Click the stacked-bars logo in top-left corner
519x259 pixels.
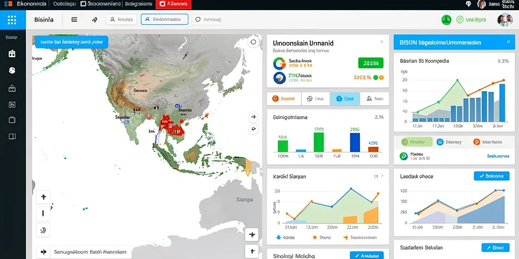(9, 4)
